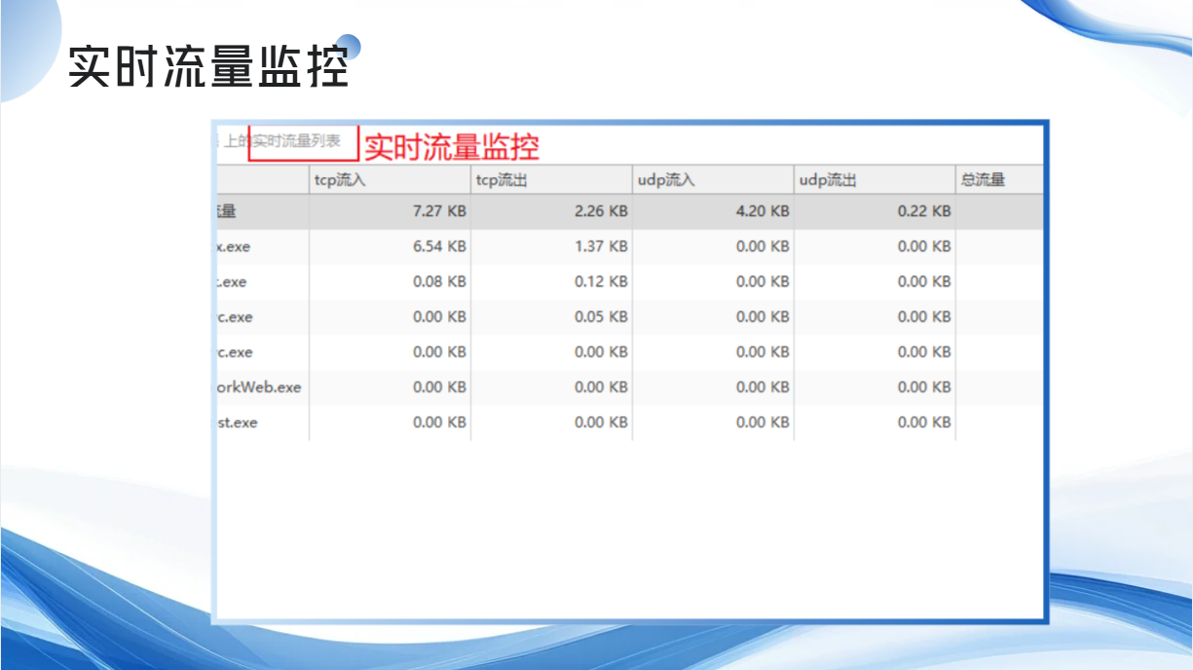Sort by the tcp流入 column header
Screen dimensions: 1193x670
391,179
